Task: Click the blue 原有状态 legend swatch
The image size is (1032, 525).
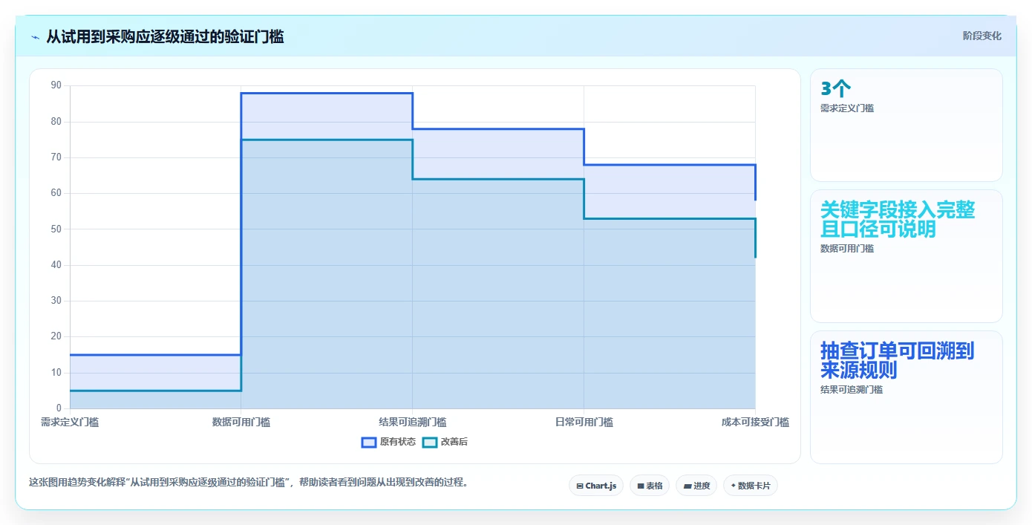Action: pos(368,442)
